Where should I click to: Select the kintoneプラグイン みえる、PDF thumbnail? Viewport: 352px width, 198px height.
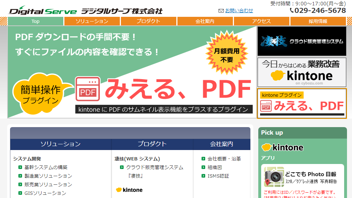pyautogui.click(x=302, y=103)
